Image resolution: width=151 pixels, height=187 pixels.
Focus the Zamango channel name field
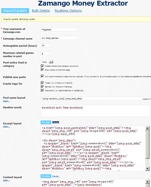click(59, 38)
